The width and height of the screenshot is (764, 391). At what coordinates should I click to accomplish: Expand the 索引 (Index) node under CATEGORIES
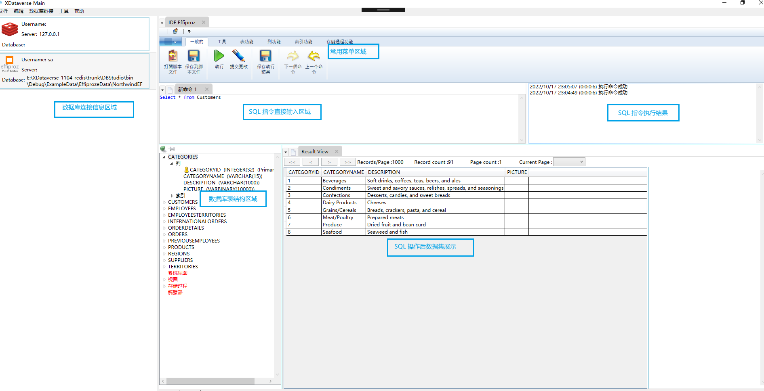tap(172, 196)
